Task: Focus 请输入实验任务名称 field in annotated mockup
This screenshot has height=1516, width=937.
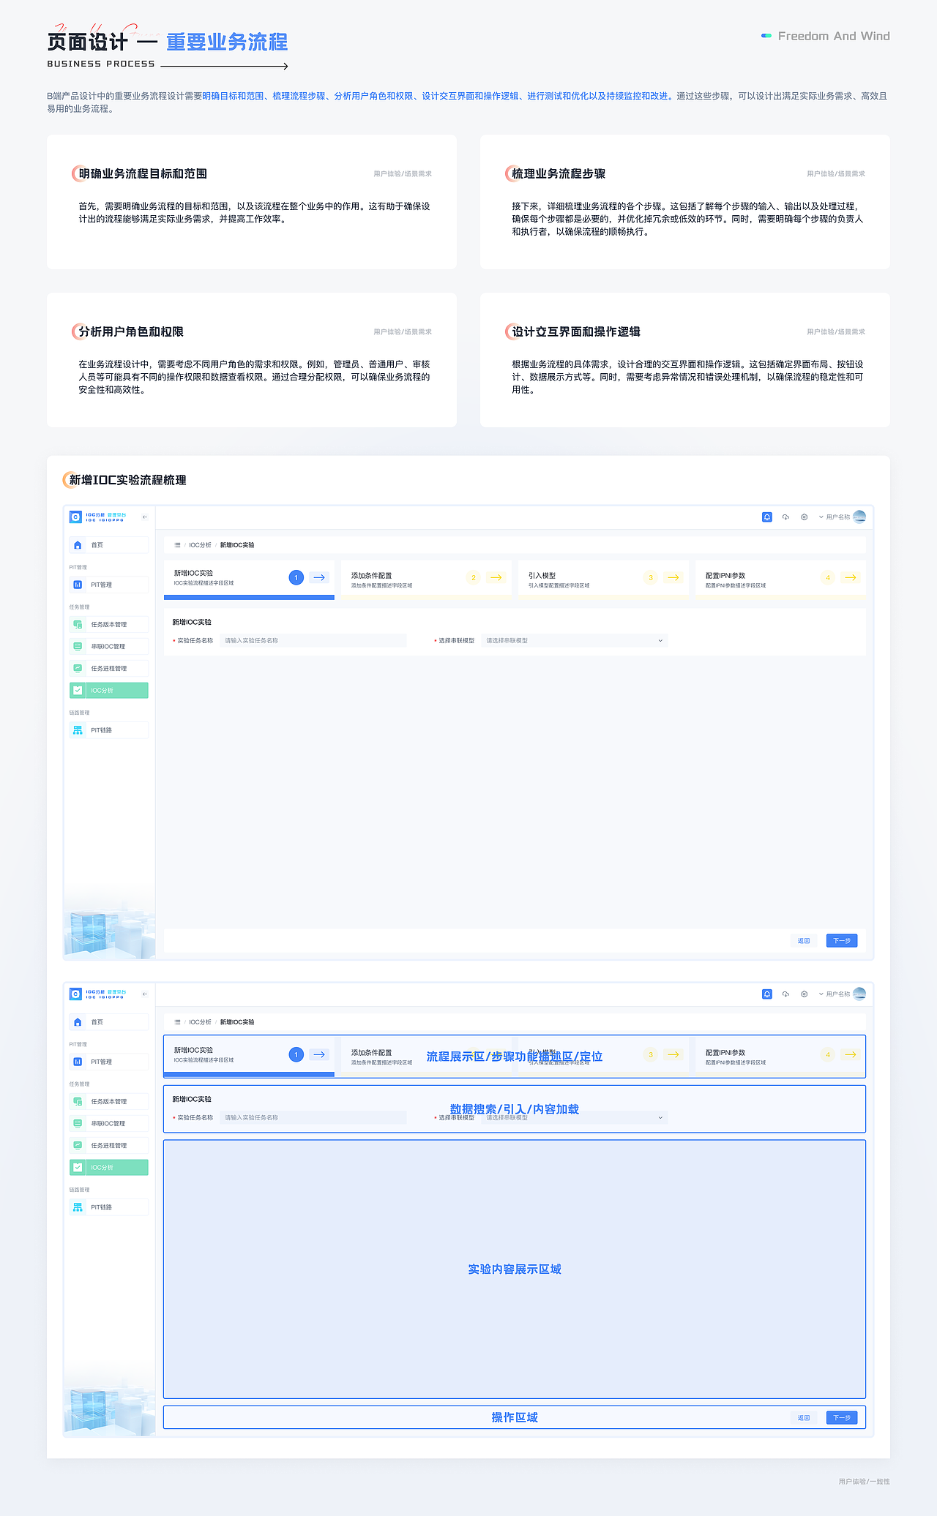Action: tap(313, 1118)
